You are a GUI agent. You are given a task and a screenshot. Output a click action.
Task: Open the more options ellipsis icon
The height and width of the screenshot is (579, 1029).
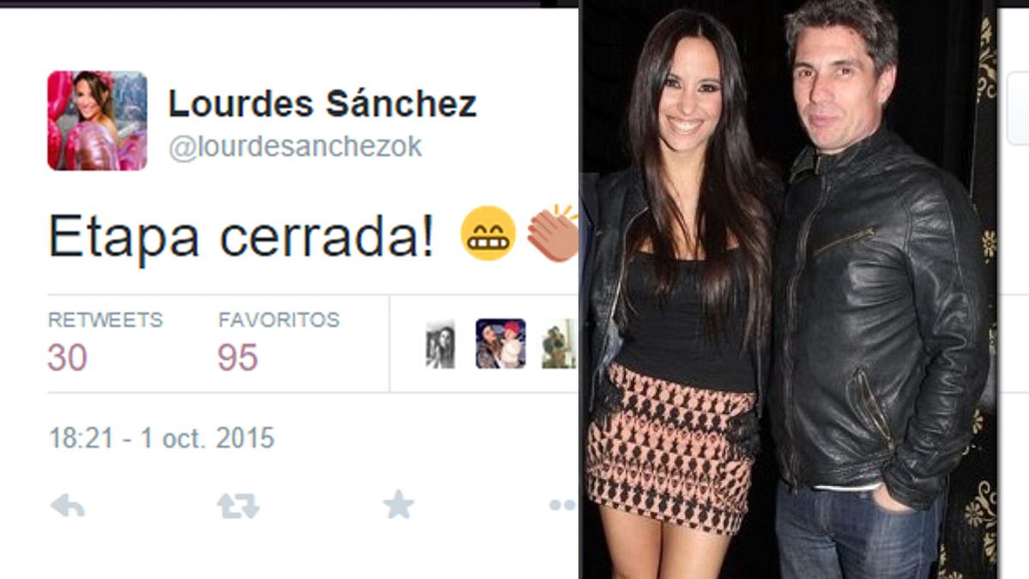coord(563,506)
